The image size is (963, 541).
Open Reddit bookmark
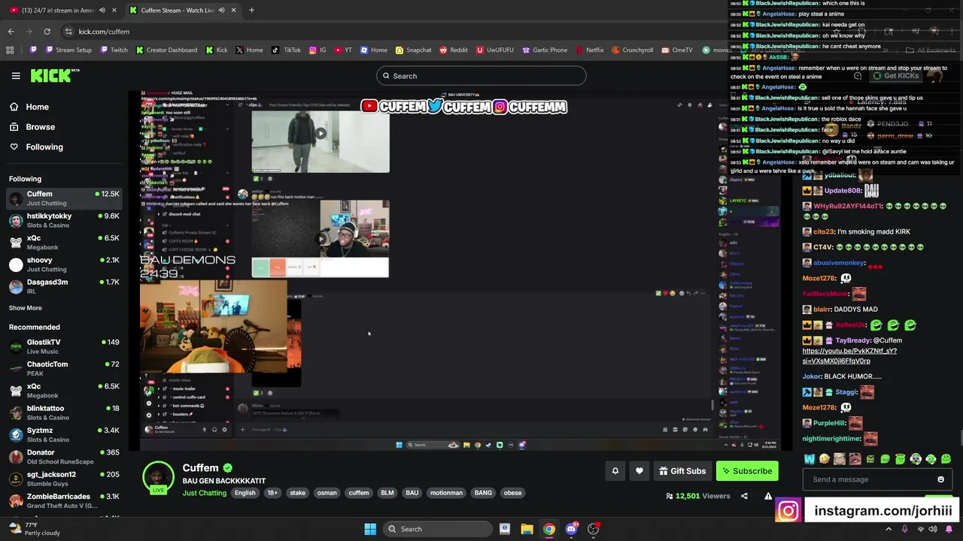tap(454, 50)
